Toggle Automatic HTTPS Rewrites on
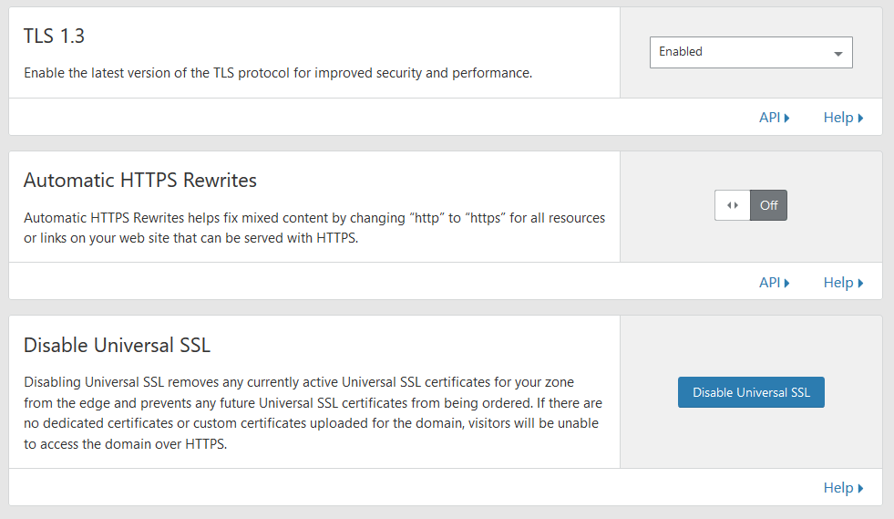This screenshot has height=519, width=894. tap(751, 205)
